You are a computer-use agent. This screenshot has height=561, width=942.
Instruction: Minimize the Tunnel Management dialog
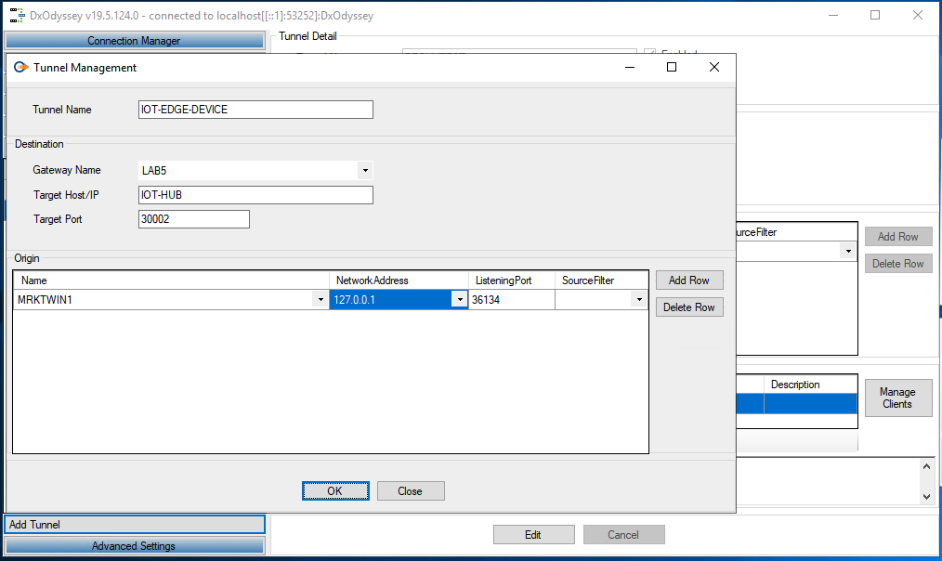pos(630,67)
